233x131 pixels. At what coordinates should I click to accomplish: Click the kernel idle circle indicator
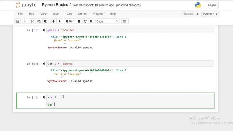tap(217, 14)
